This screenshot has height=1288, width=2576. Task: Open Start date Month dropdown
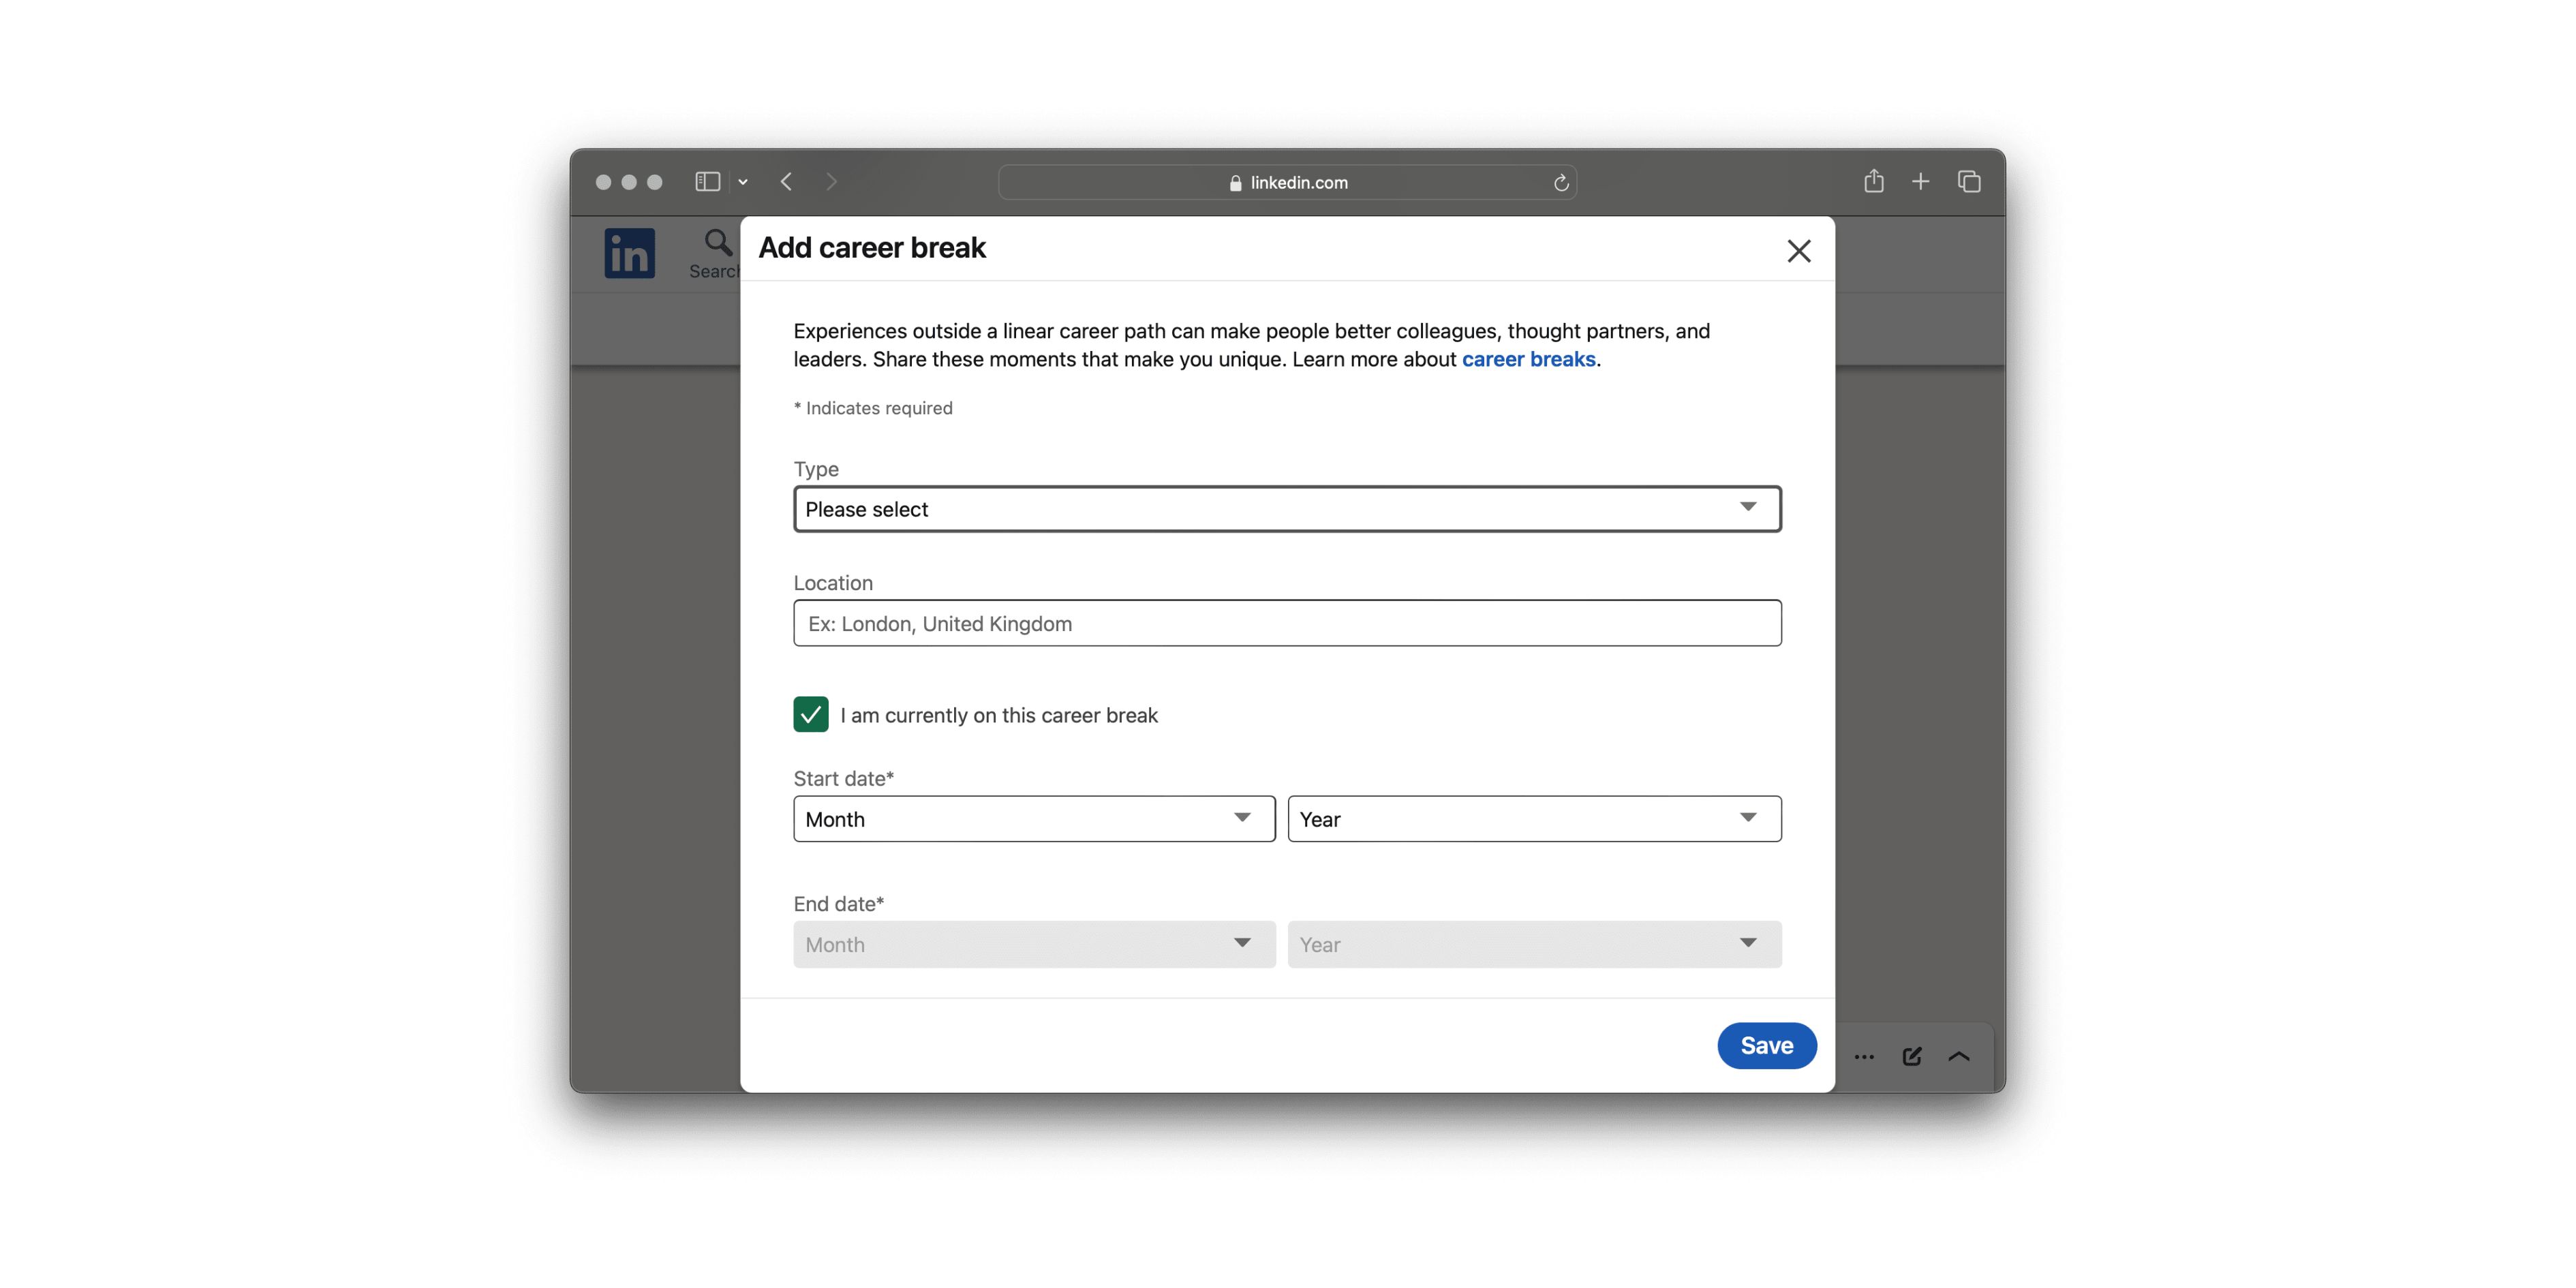[x=1034, y=819]
